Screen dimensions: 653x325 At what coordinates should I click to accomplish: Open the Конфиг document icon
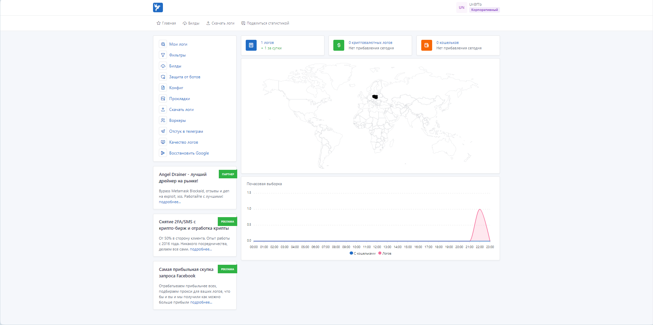163,88
